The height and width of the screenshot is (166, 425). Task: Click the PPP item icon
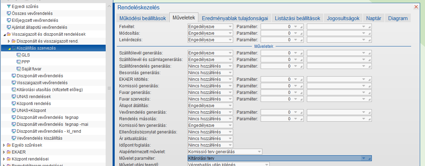click(x=18, y=62)
